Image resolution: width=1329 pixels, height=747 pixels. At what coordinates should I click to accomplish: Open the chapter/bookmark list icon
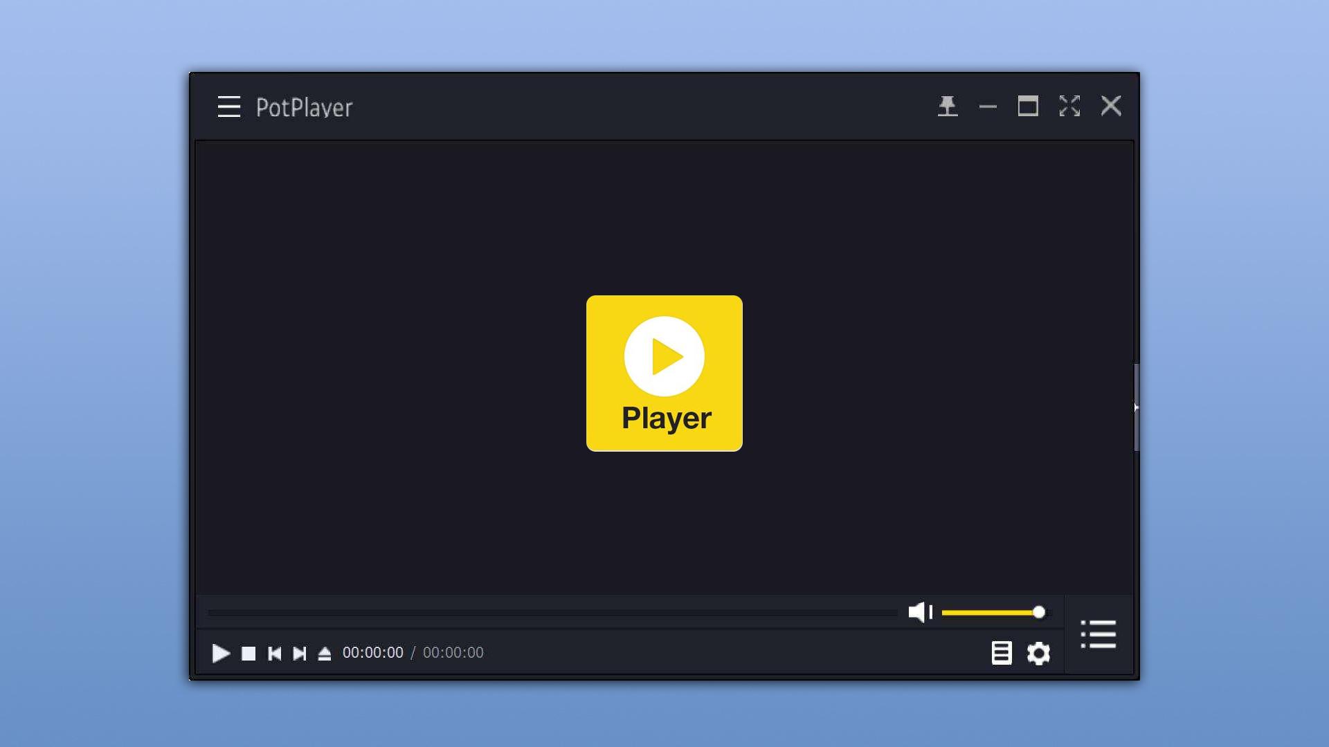tap(1001, 653)
